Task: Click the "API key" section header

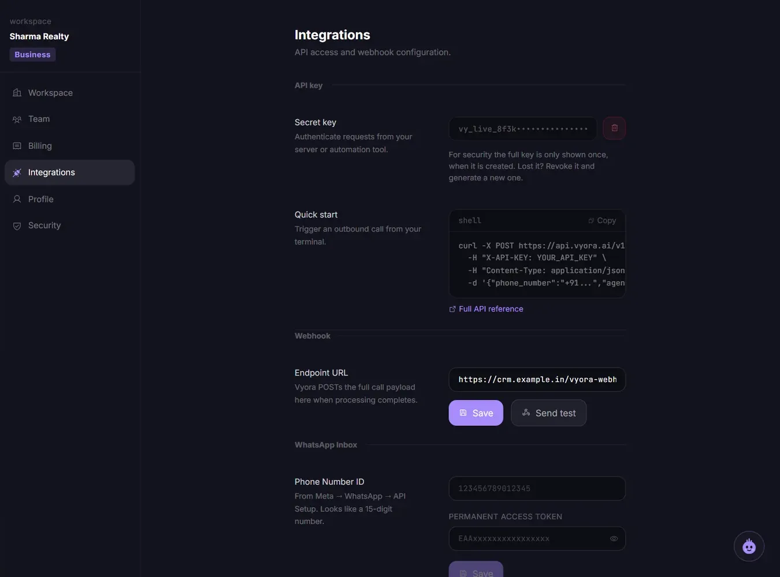Action: click(309, 85)
